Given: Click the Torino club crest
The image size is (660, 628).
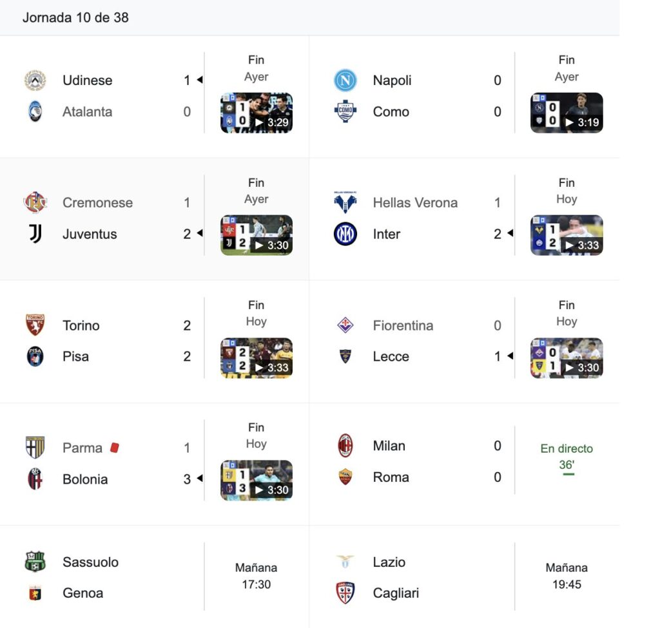Looking at the screenshot, I should pos(35,325).
